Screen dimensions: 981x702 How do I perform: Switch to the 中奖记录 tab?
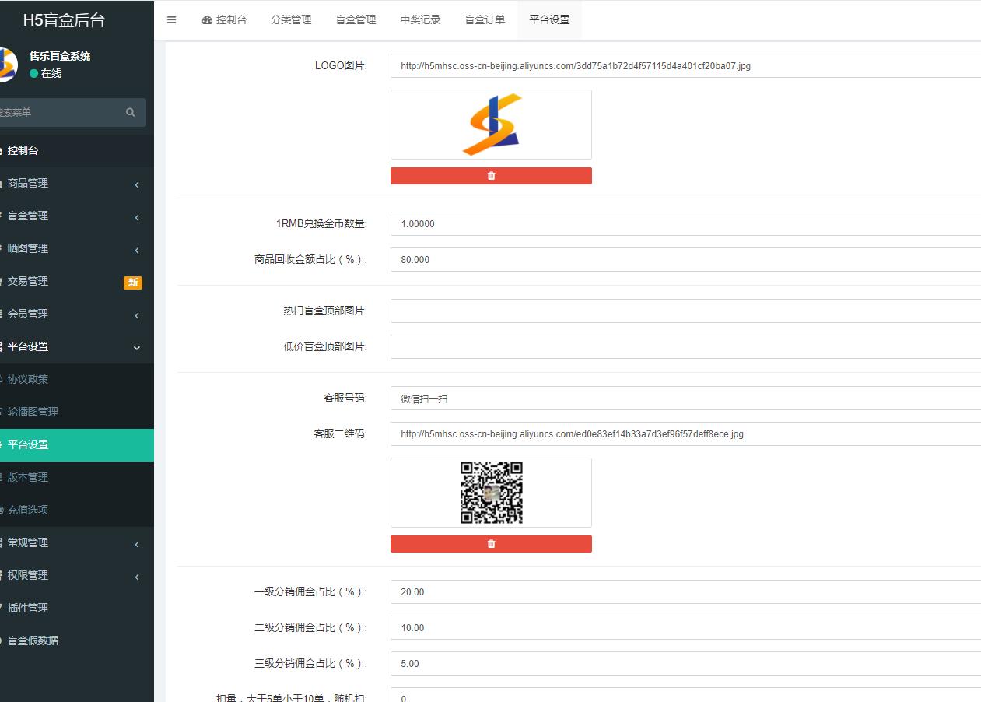tap(420, 20)
